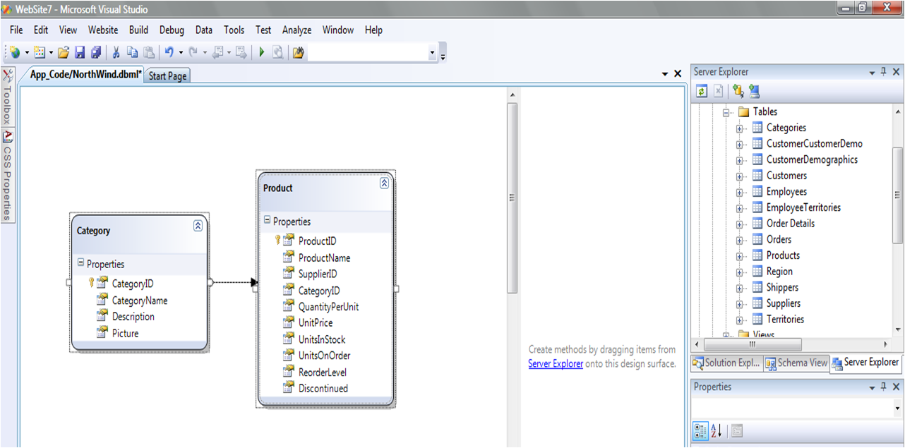Open the Analyze menu
Screen dimensions: 905x448
pyautogui.click(x=296, y=30)
